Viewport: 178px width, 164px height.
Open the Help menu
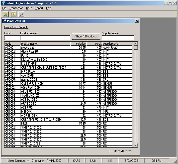point(49,8)
